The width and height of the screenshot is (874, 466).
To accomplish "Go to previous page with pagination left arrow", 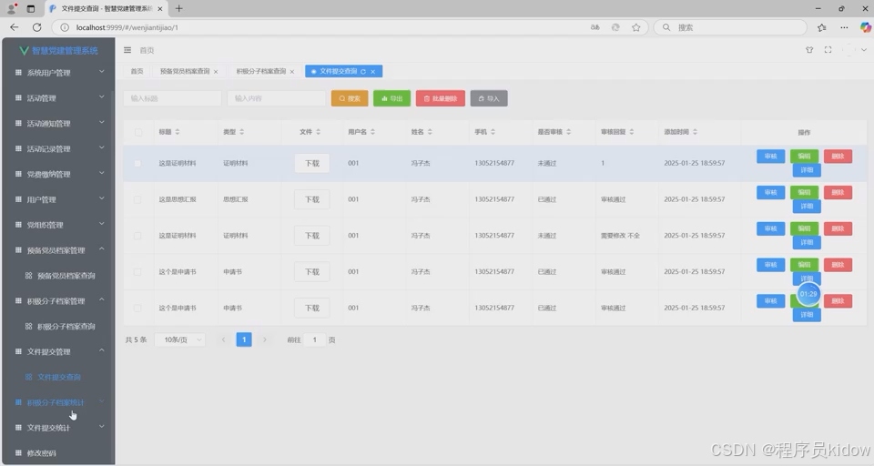I will 224,339.
